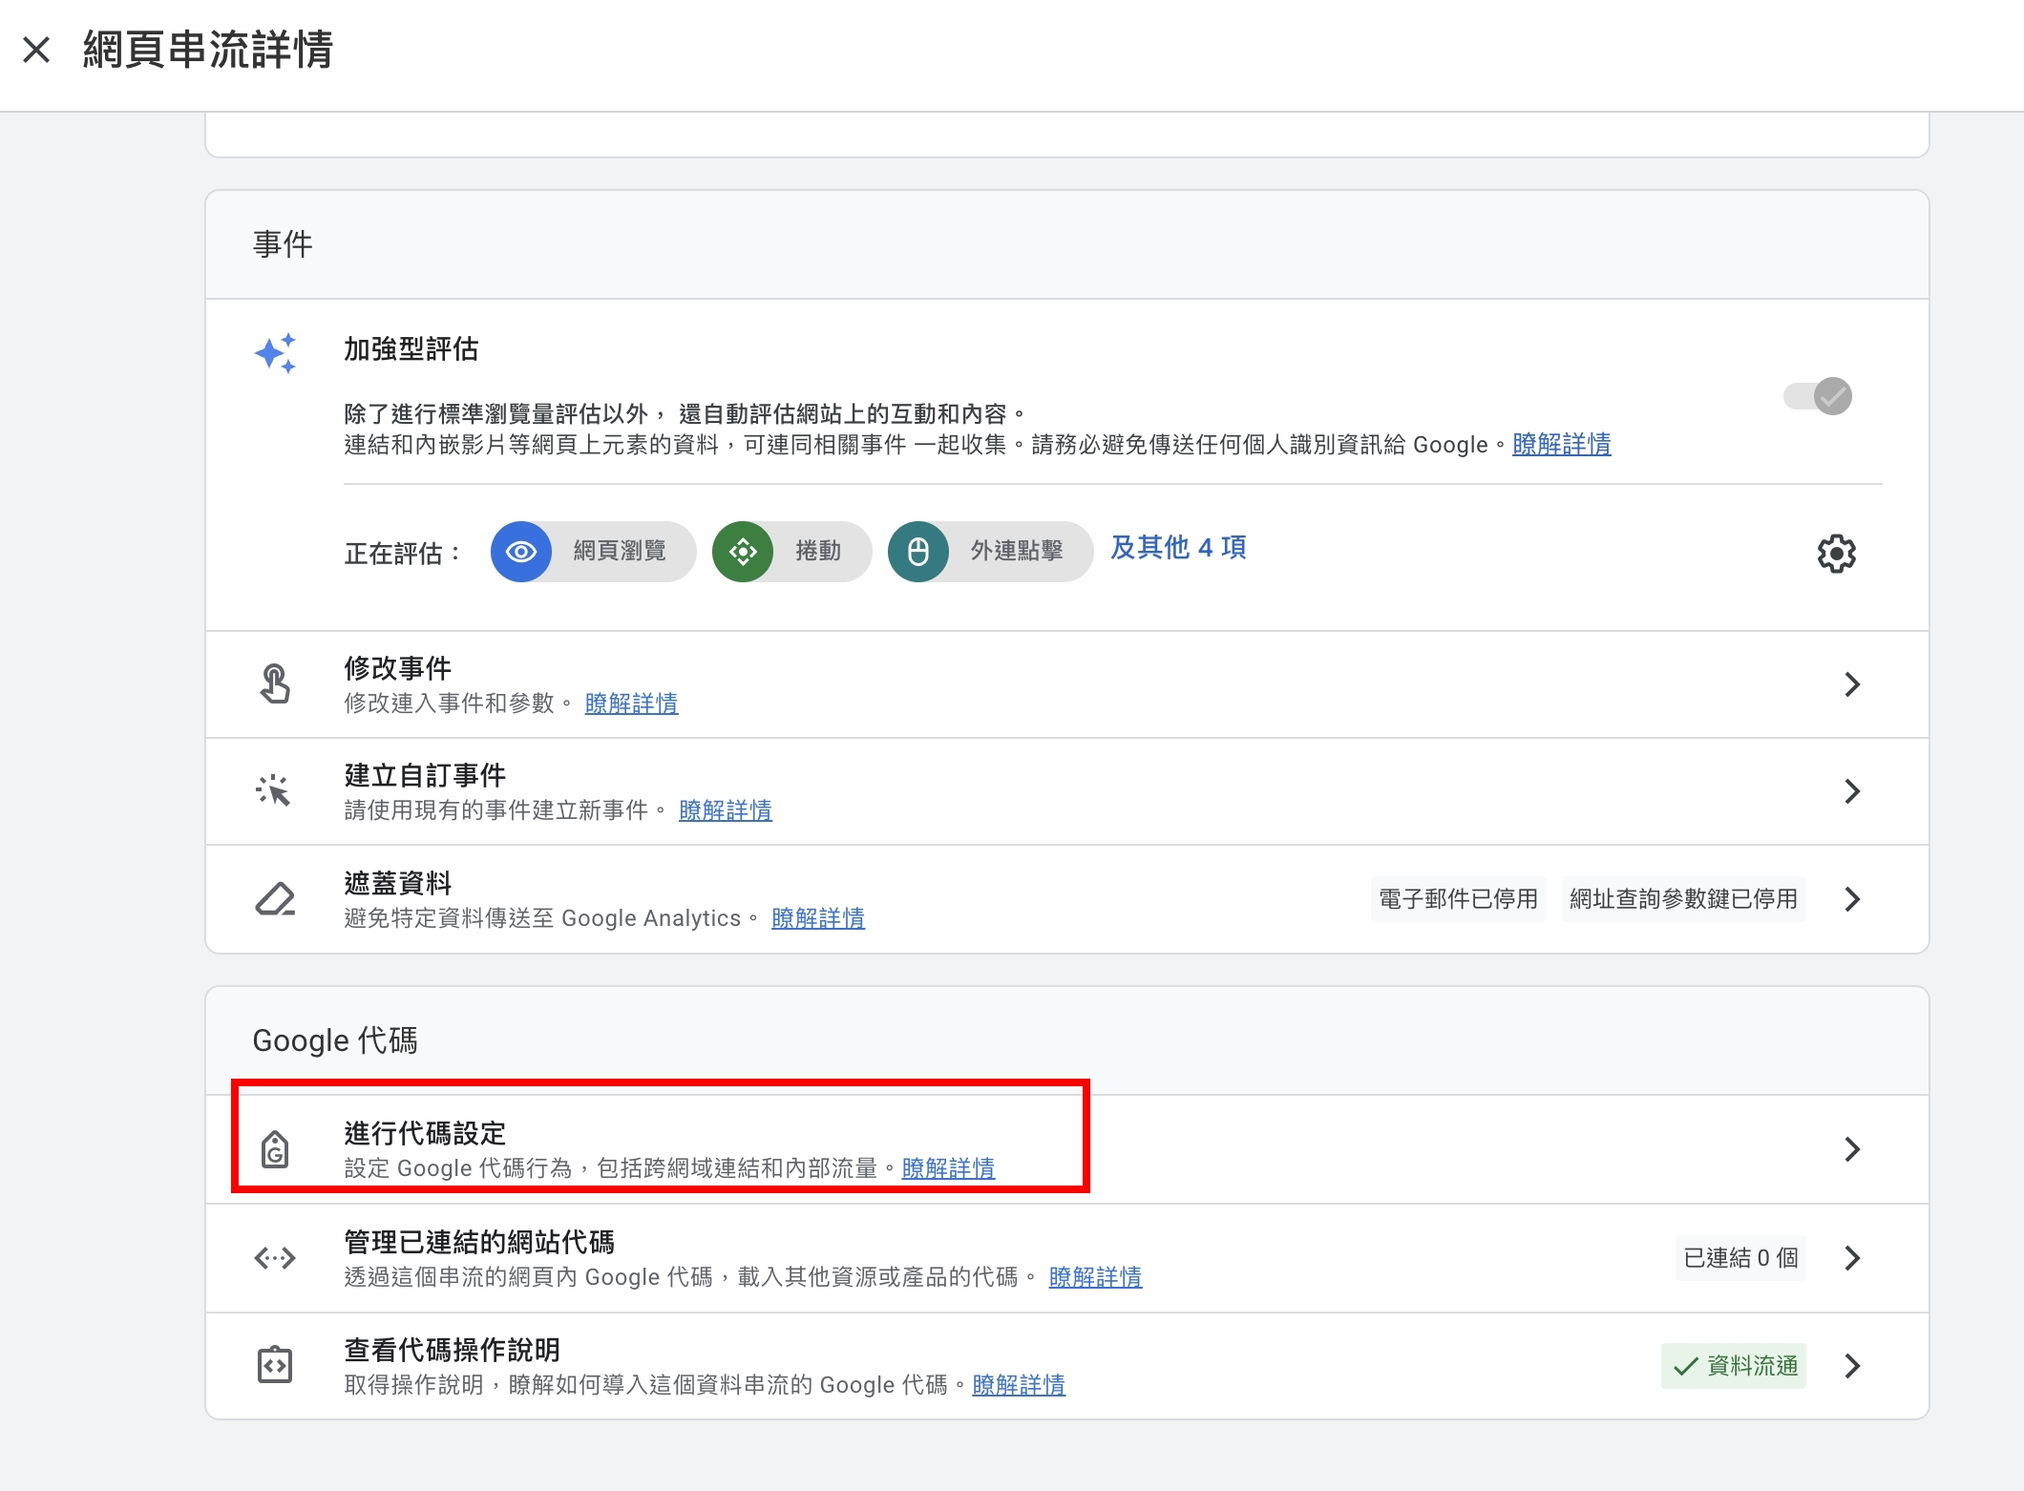Click the 查看代碼操作說明 instructions icon
The image size is (2024, 1491).
[275, 1365]
